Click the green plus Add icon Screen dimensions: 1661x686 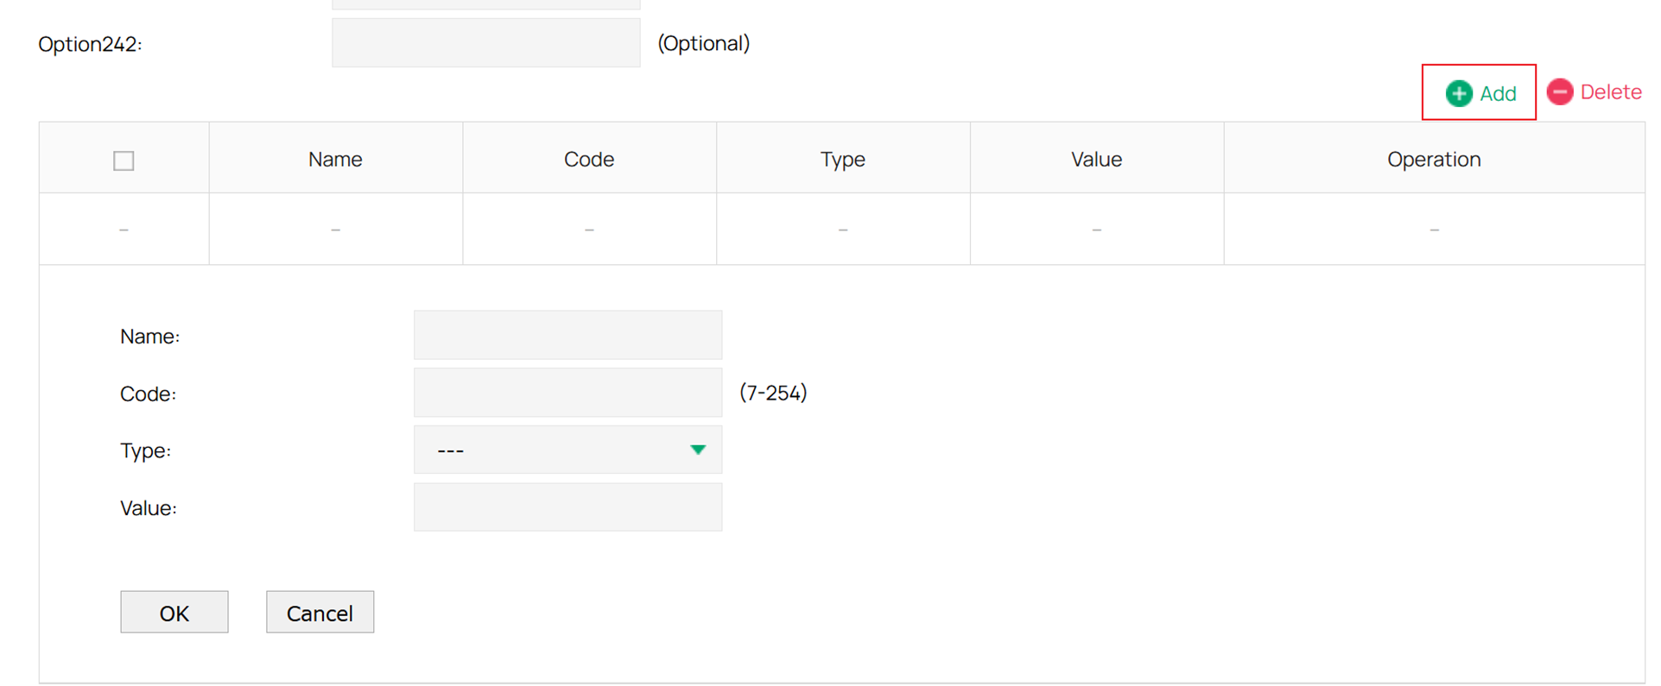pyautogui.click(x=1459, y=93)
